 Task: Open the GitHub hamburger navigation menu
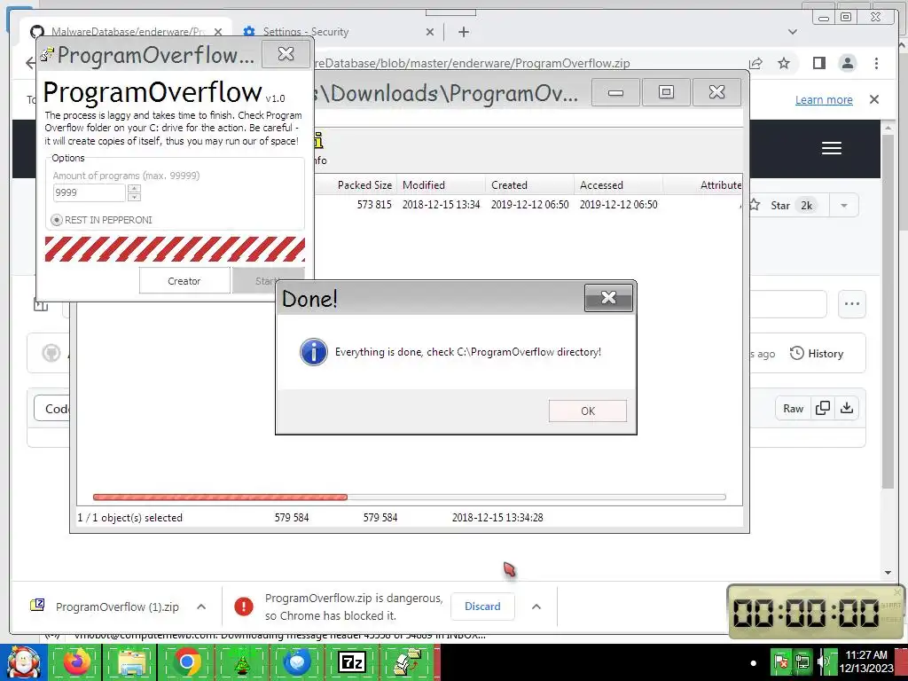click(832, 148)
